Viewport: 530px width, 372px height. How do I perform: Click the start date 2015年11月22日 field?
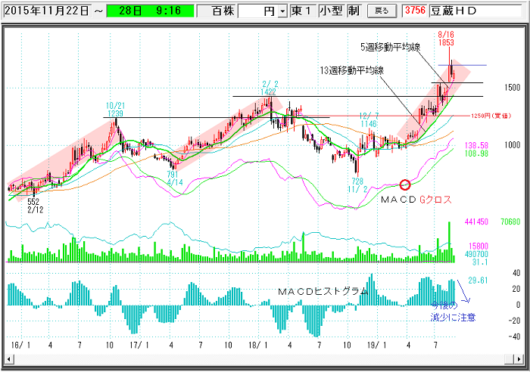pyautogui.click(x=45, y=11)
